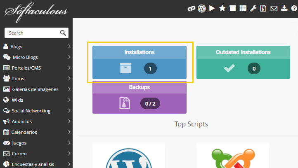Open the Wikis category
298x168 pixels.
click(x=17, y=100)
